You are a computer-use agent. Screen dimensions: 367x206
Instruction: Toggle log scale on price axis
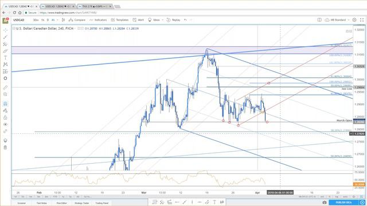(x=336, y=197)
